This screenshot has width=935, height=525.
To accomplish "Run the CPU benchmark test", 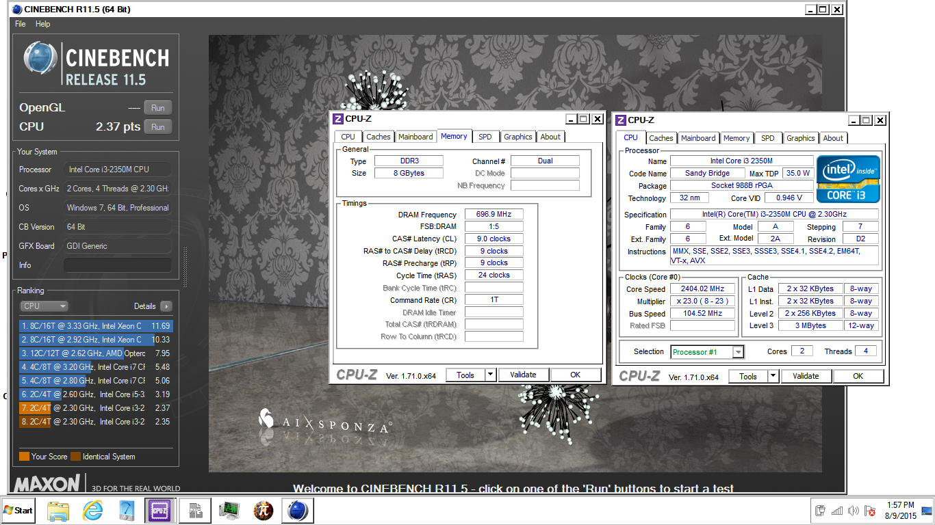I will (x=157, y=126).
